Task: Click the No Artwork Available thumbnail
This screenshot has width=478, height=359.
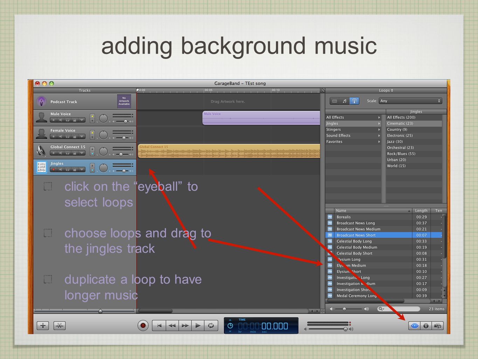Action: click(x=124, y=101)
